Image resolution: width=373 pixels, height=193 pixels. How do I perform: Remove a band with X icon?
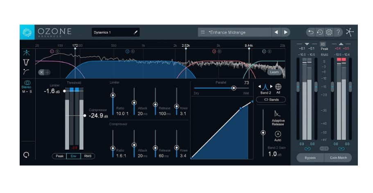[41, 73]
